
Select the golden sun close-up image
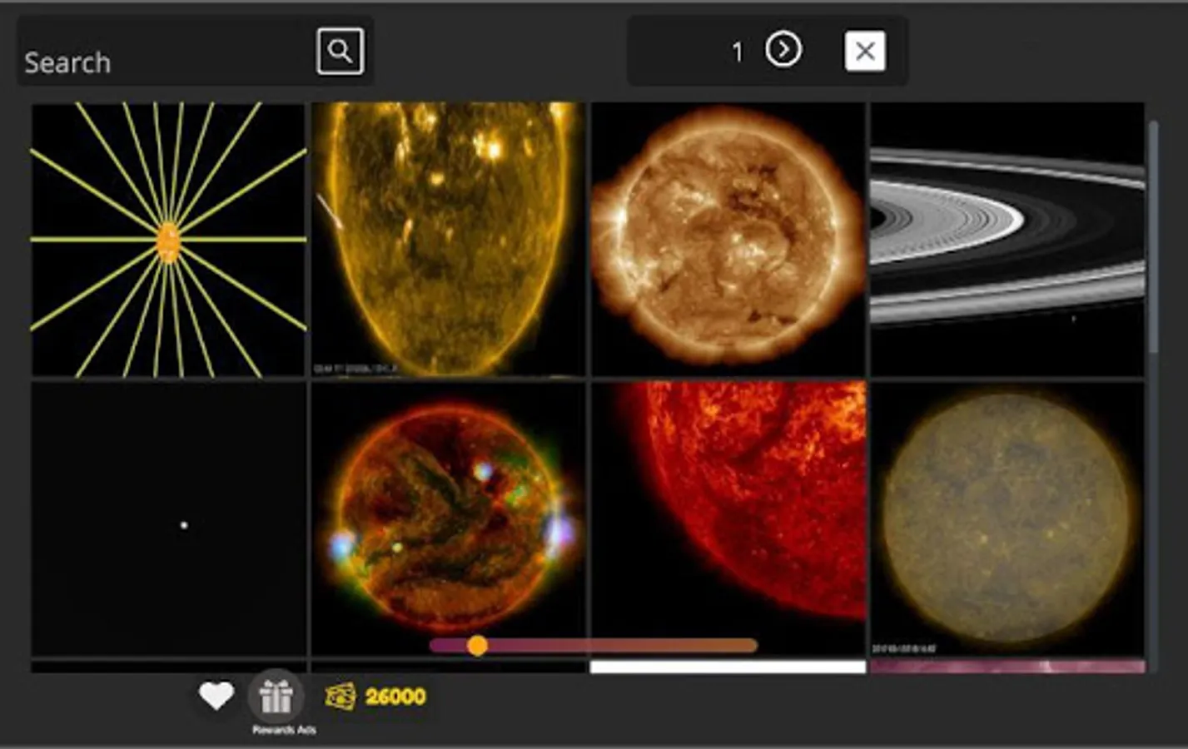[448, 240]
